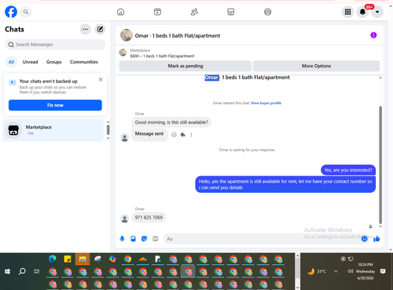Click the 'Yes, are you interested?' message
The width and height of the screenshot is (393, 290).
point(348,170)
